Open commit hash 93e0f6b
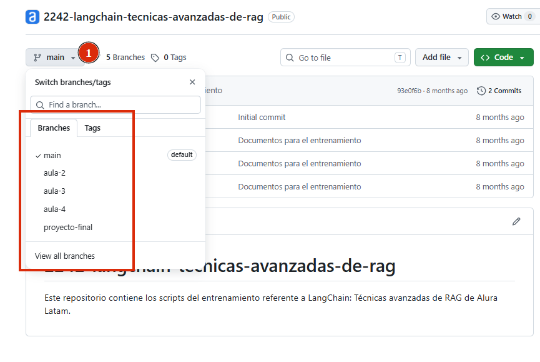 click(409, 91)
